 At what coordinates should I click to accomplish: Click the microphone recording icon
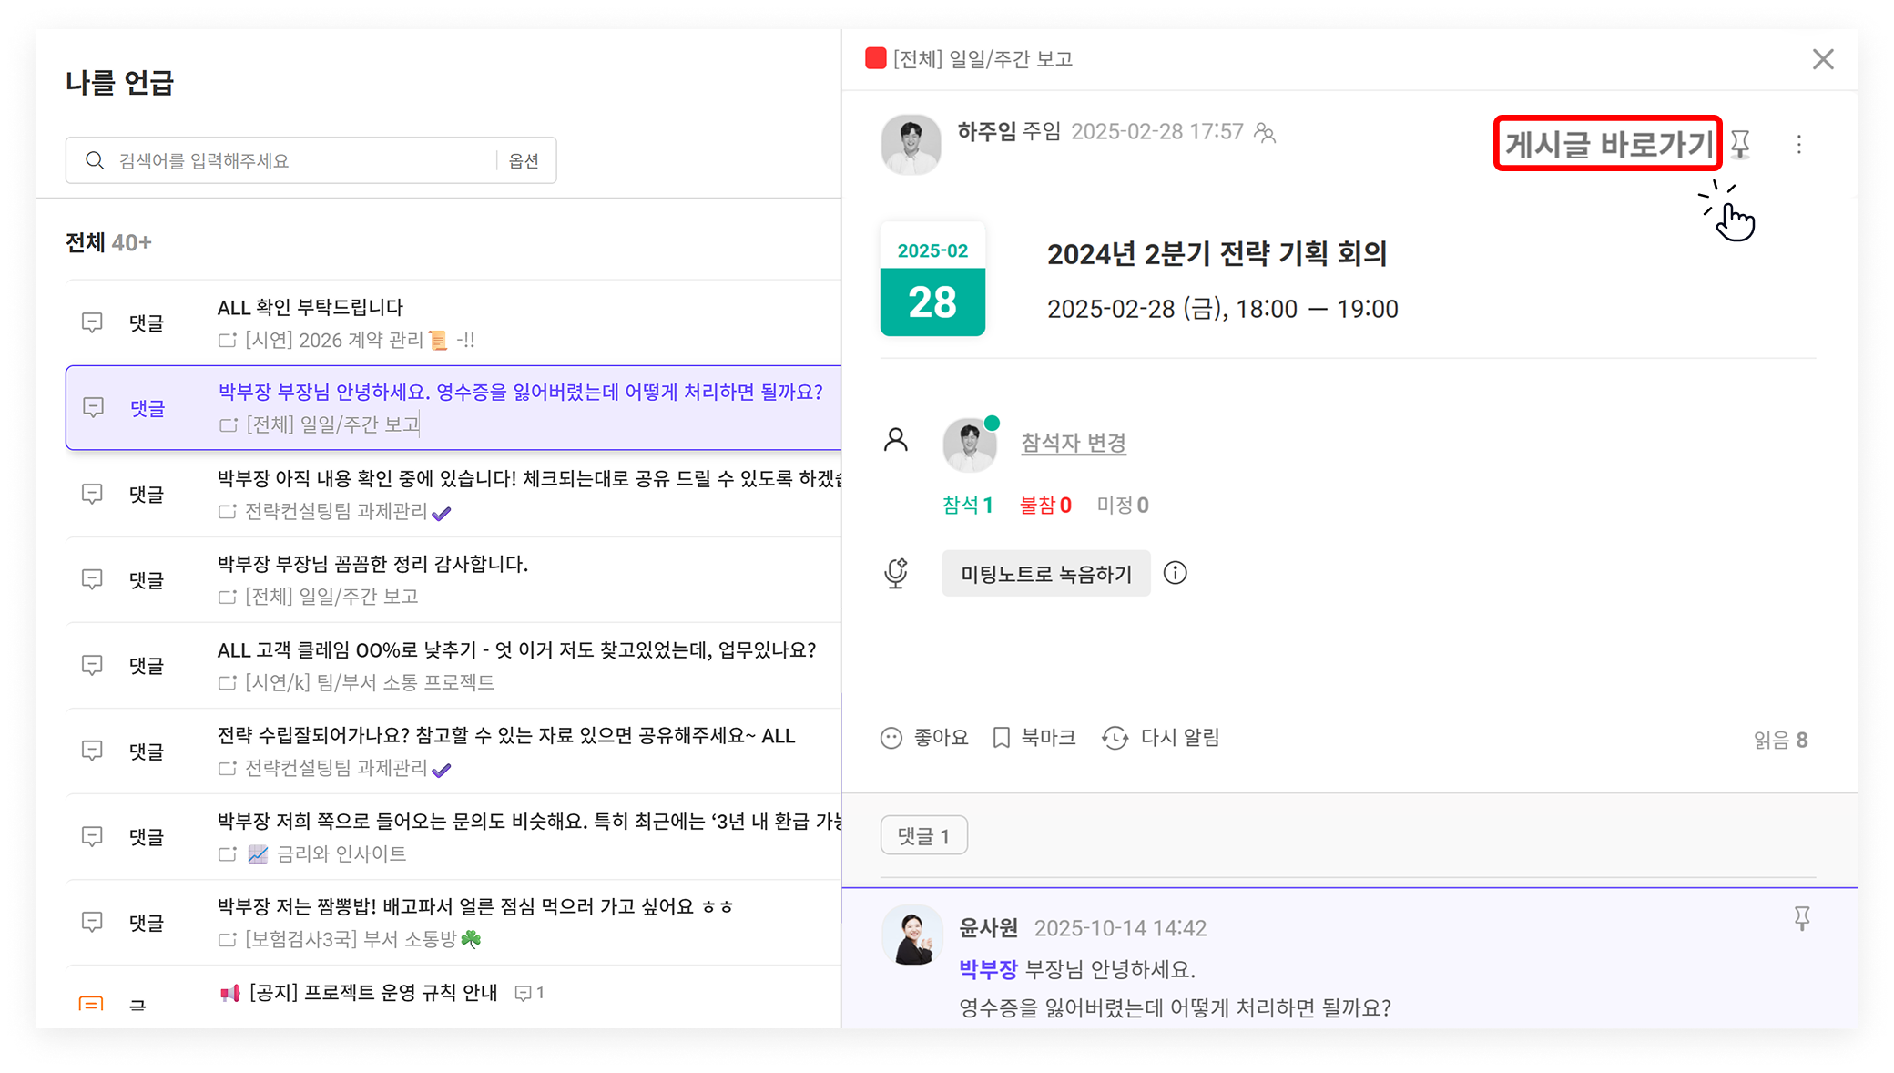pyautogui.click(x=896, y=573)
